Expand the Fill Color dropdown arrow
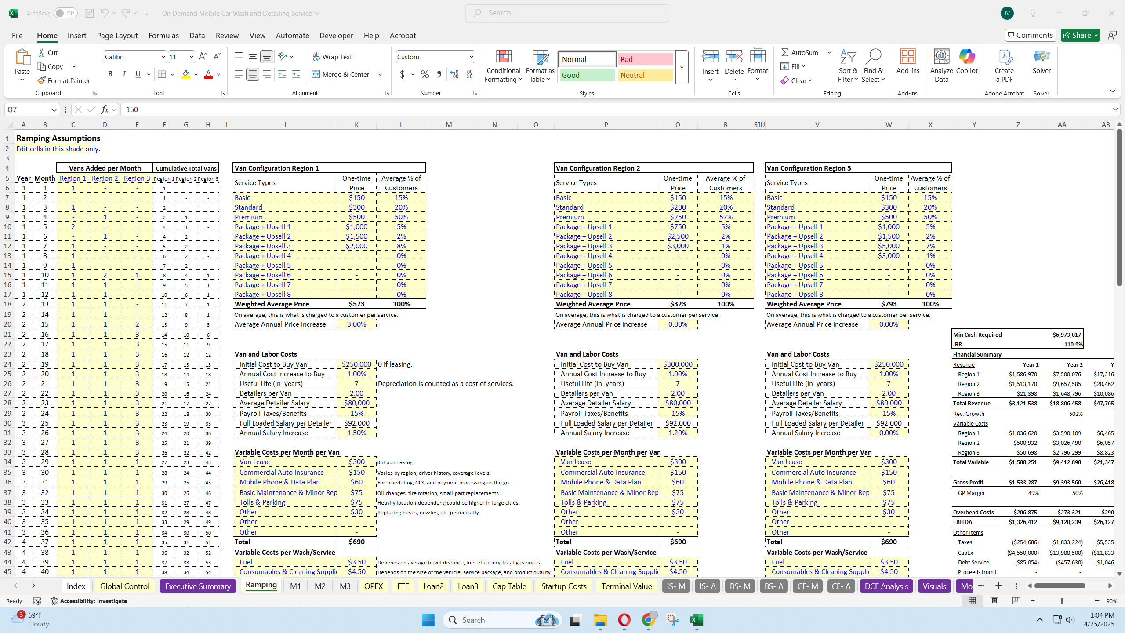 point(196,74)
